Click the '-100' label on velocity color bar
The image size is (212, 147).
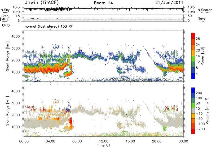pos(200,124)
